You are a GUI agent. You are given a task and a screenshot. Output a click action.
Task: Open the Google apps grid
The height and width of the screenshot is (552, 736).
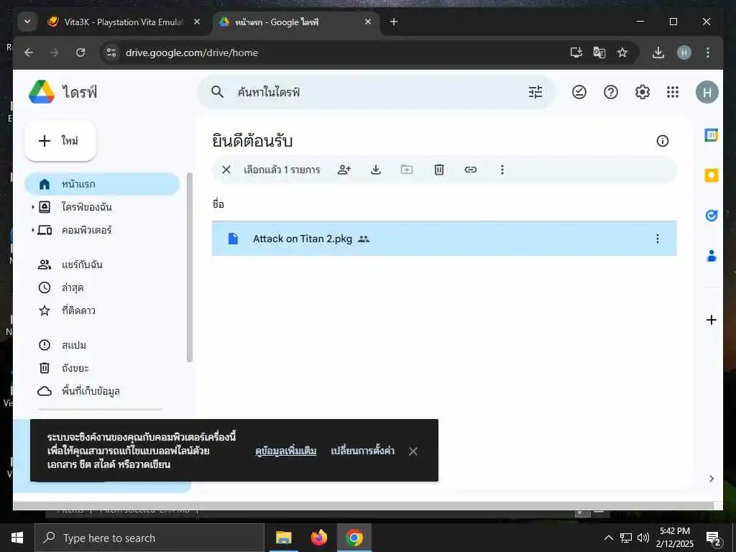pos(673,92)
